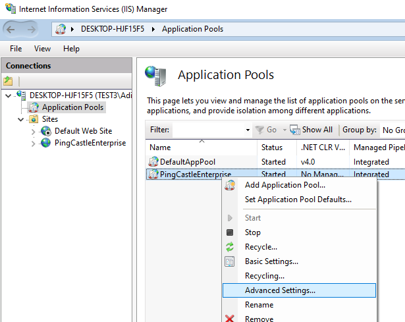Click the DESKTOP-HJF15F5 server icon in tree
Image resolution: width=405 pixels, height=322 pixels.
click(x=21, y=95)
